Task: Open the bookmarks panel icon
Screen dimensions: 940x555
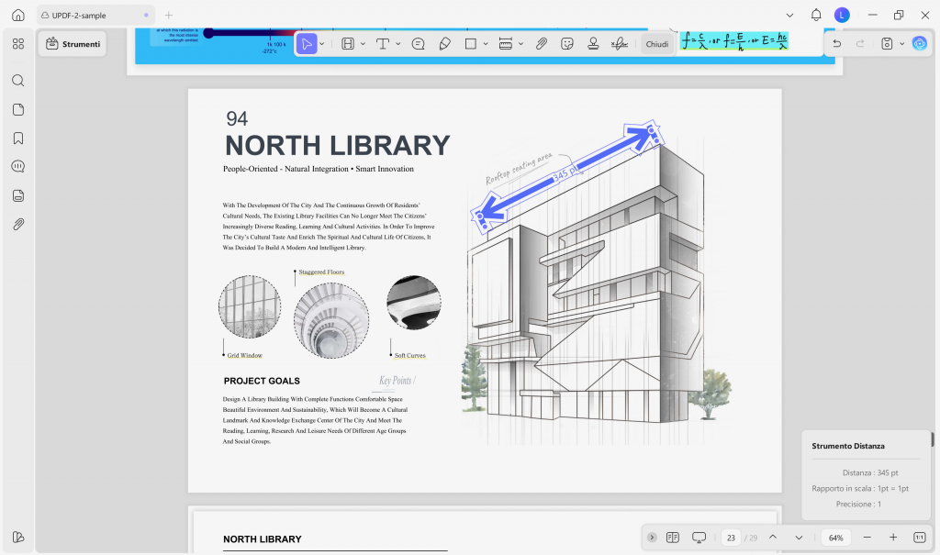Action: 18,139
